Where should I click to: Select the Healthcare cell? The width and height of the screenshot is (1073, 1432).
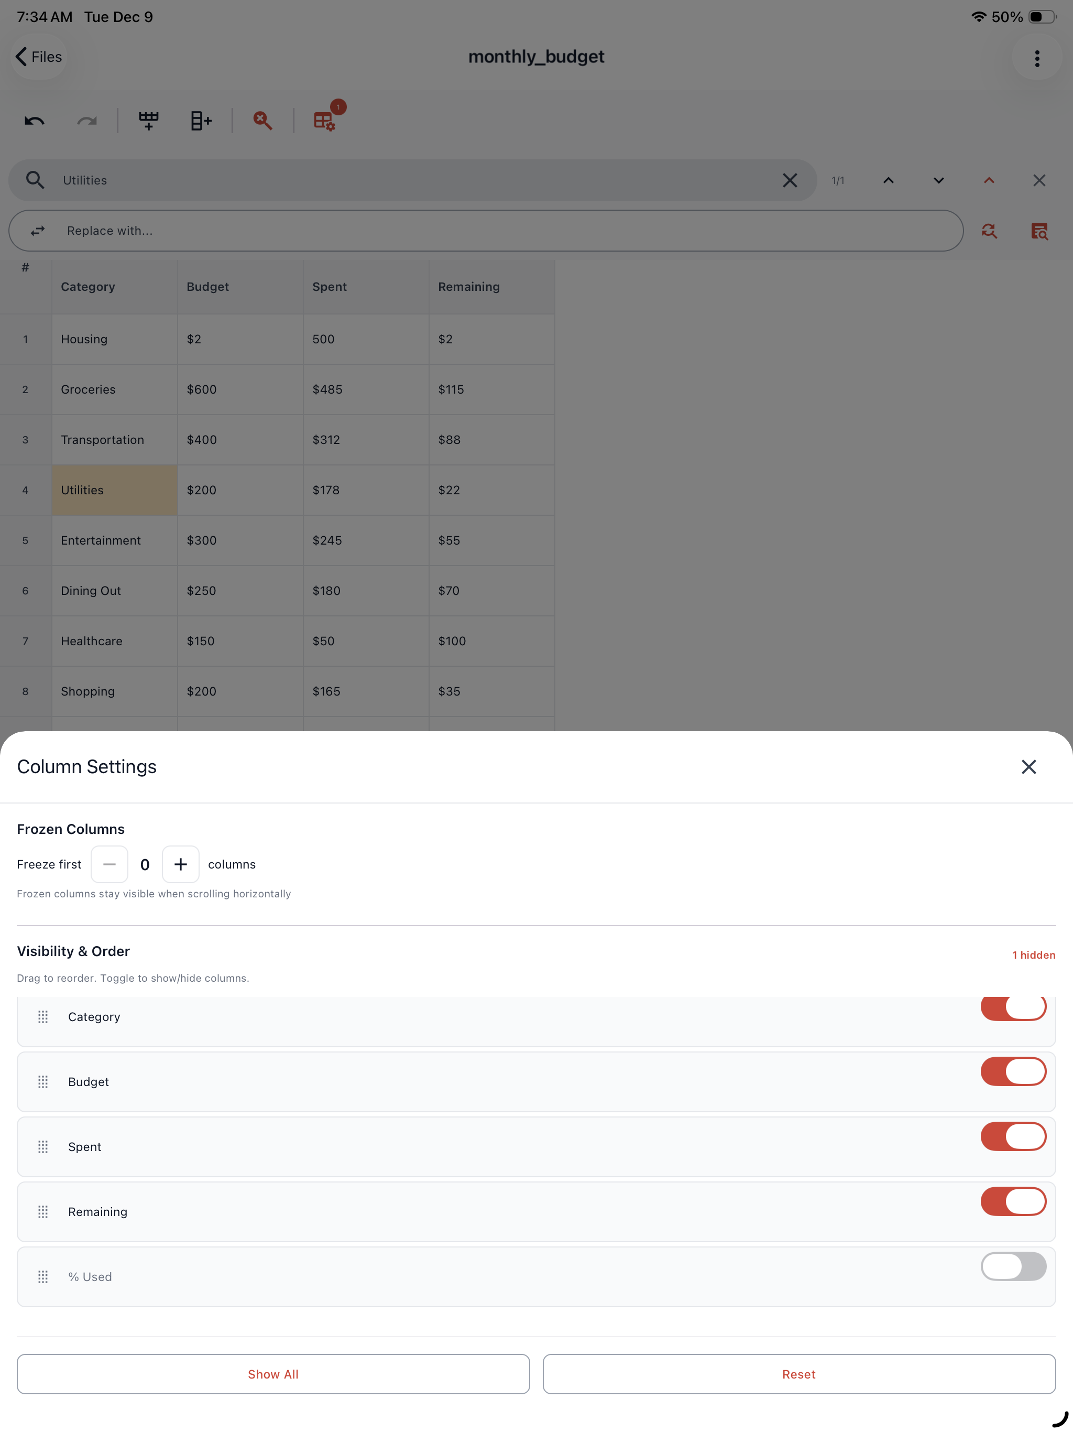115,641
